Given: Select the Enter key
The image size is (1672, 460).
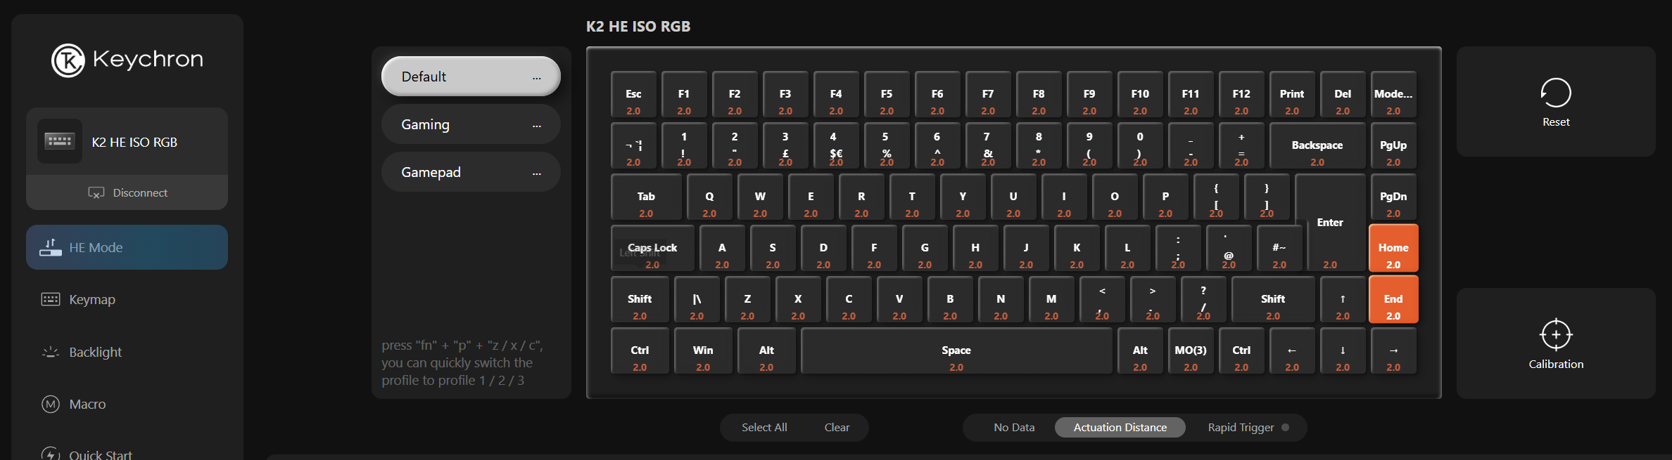Looking at the screenshot, I should pyautogui.click(x=1330, y=223).
